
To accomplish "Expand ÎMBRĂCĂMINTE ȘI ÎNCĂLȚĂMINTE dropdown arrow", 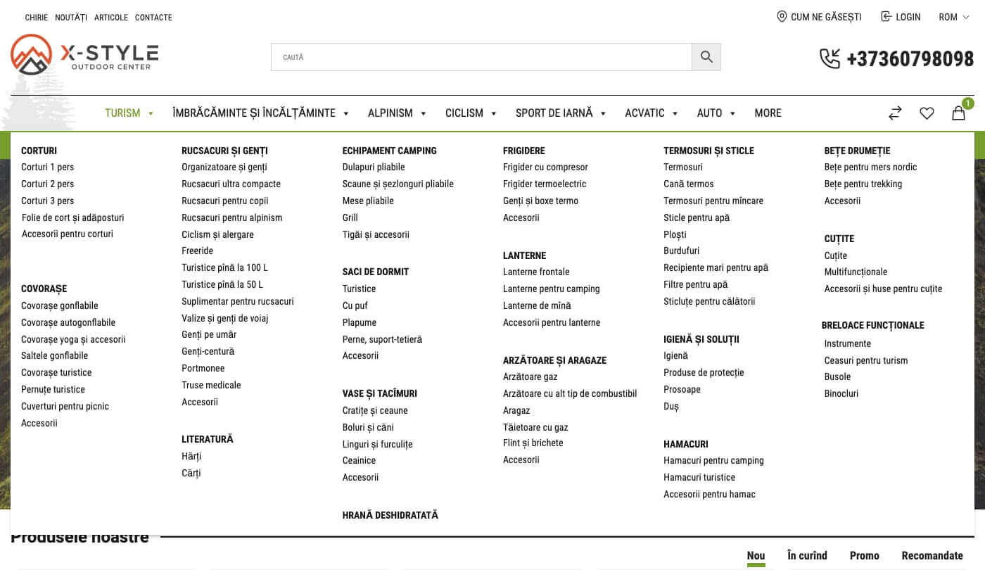I will click(x=346, y=113).
